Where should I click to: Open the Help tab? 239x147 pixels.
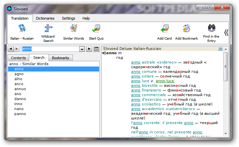click(x=86, y=18)
